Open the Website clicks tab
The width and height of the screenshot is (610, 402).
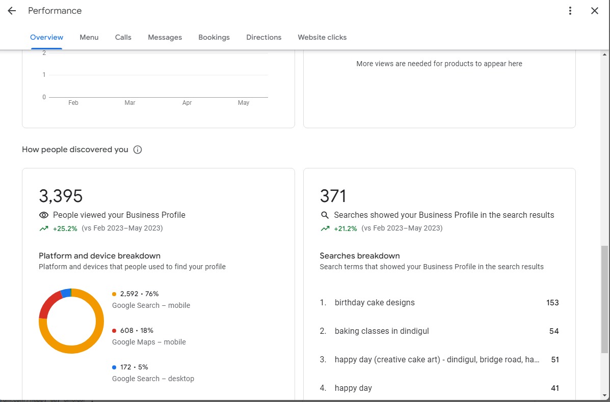pos(322,37)
